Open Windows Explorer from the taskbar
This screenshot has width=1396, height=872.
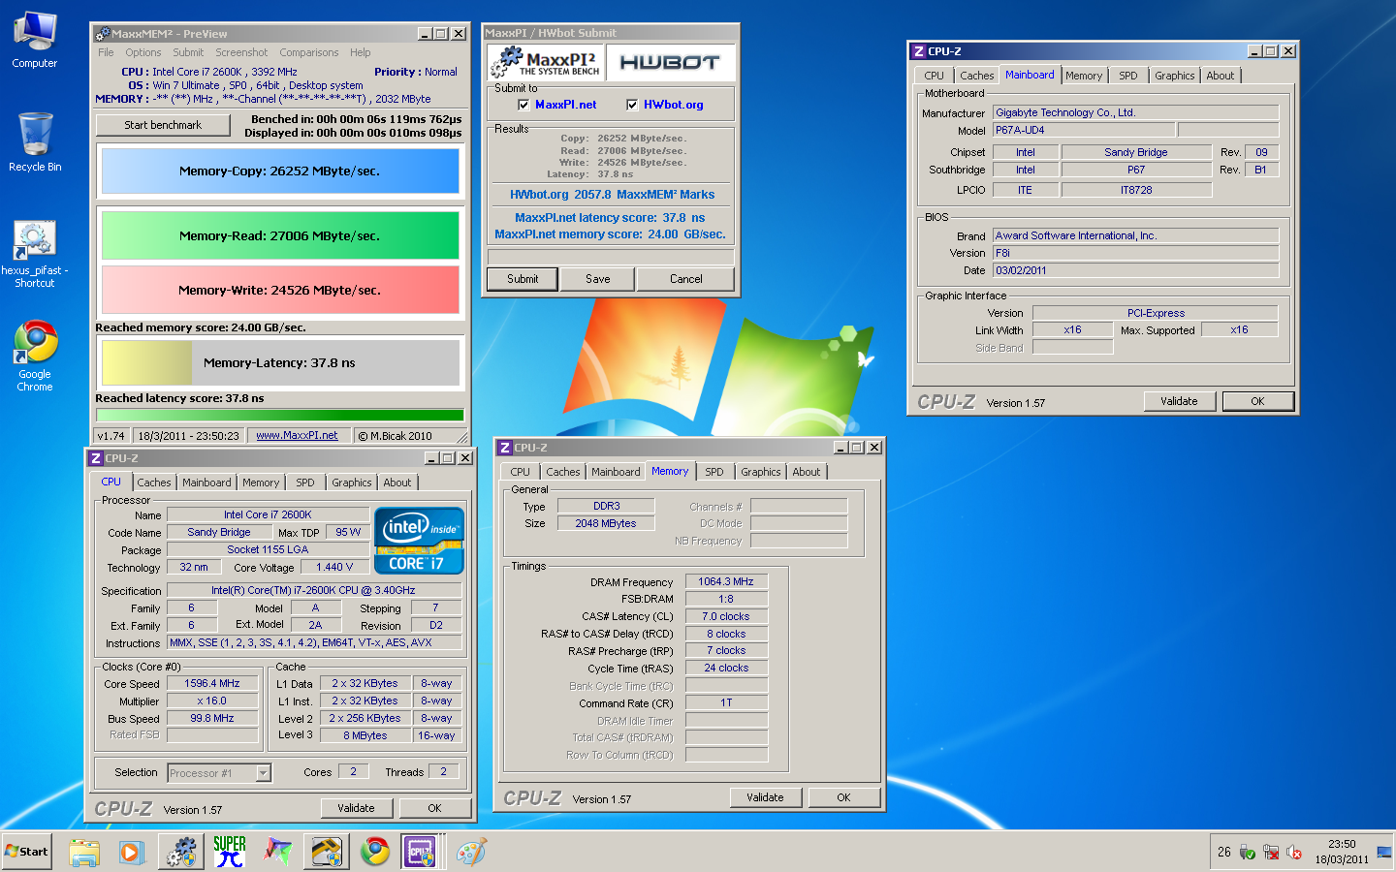click(84, 852)
